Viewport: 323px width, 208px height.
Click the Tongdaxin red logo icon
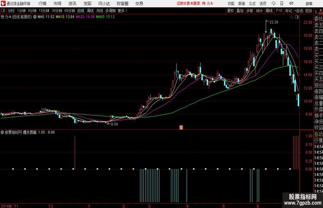click(x=3, y=3)
